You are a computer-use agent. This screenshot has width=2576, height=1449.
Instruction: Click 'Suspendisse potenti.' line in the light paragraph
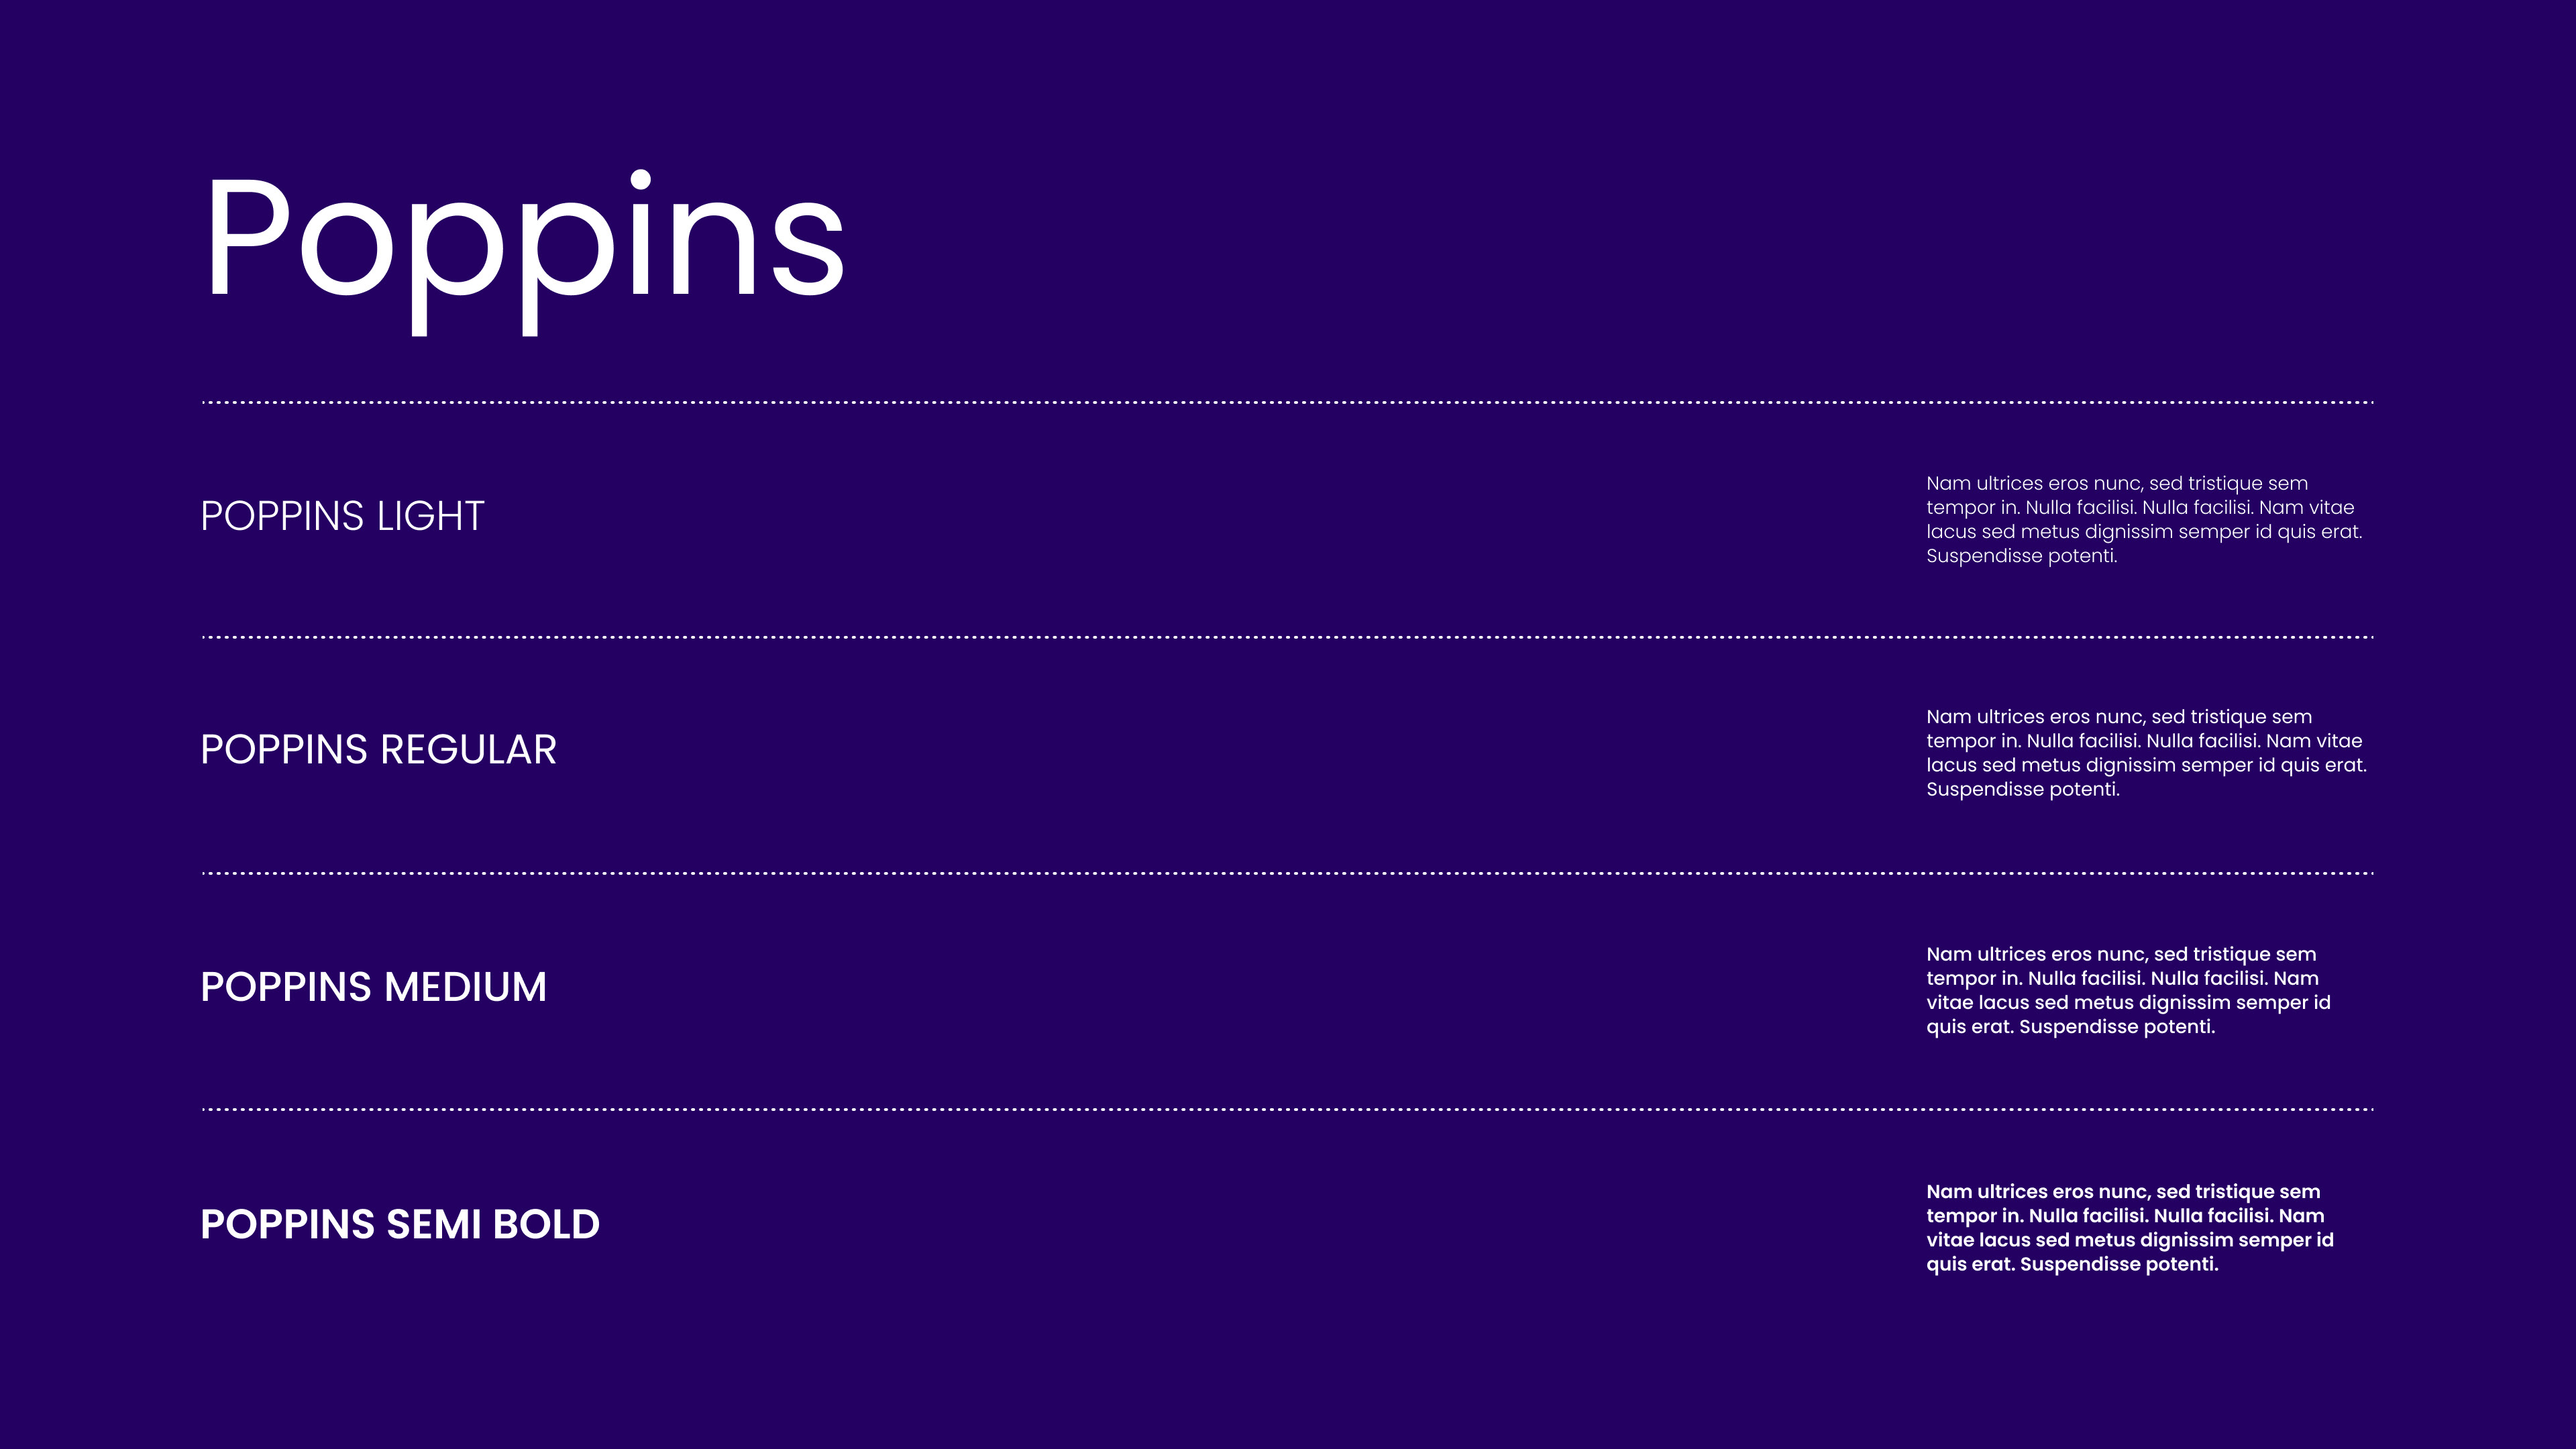(x=2021, y=556)
